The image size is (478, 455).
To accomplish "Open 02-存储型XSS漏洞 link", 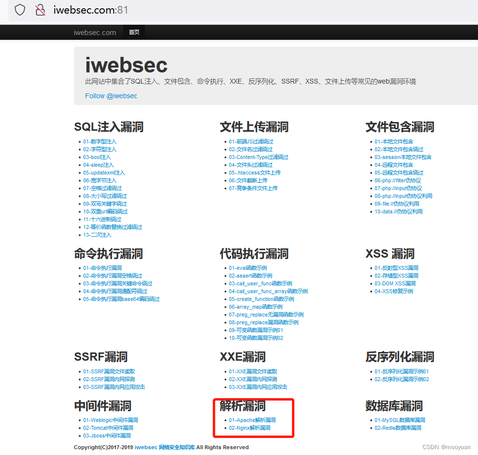I will click(x=396, y=276).
